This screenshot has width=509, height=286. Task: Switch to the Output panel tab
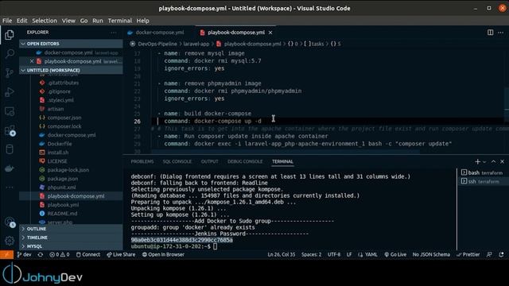[x=209, y=161]
